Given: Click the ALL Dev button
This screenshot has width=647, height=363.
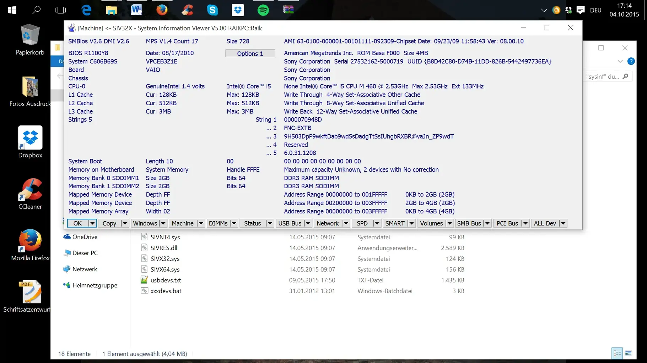Looking at the screenshot, I should [545, 223].
